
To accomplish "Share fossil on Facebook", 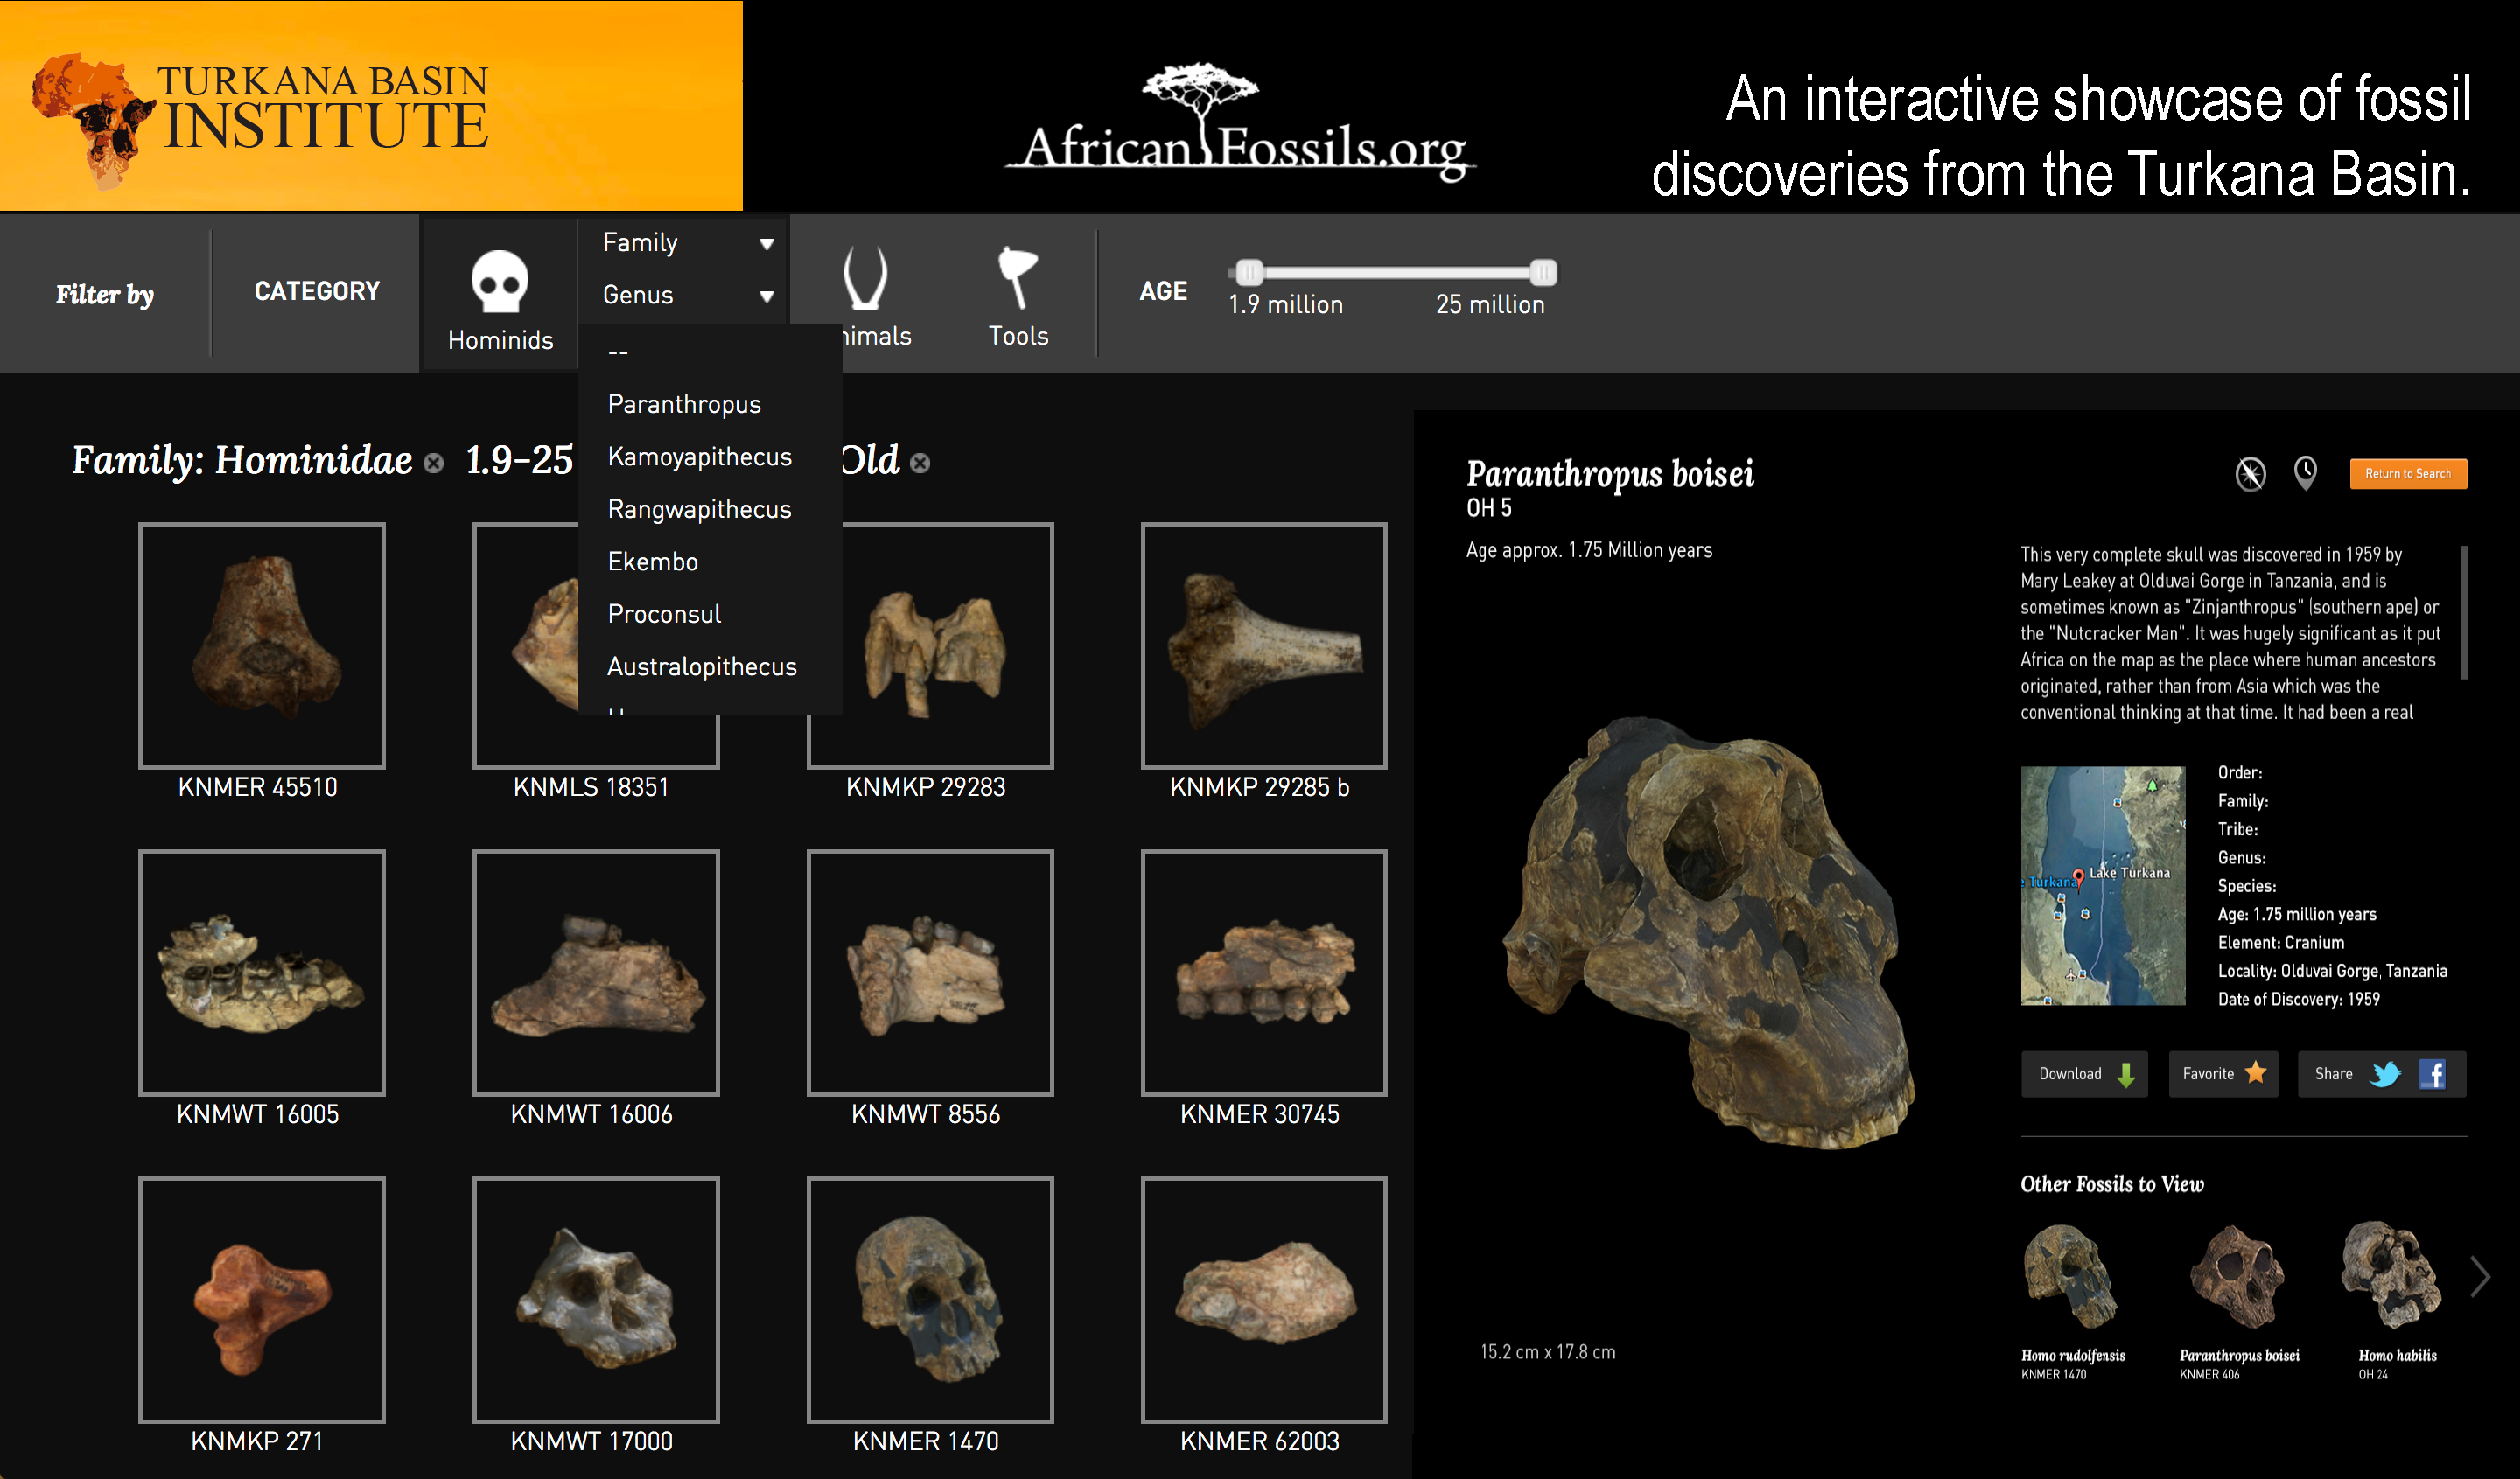I will [2432, 1074].
